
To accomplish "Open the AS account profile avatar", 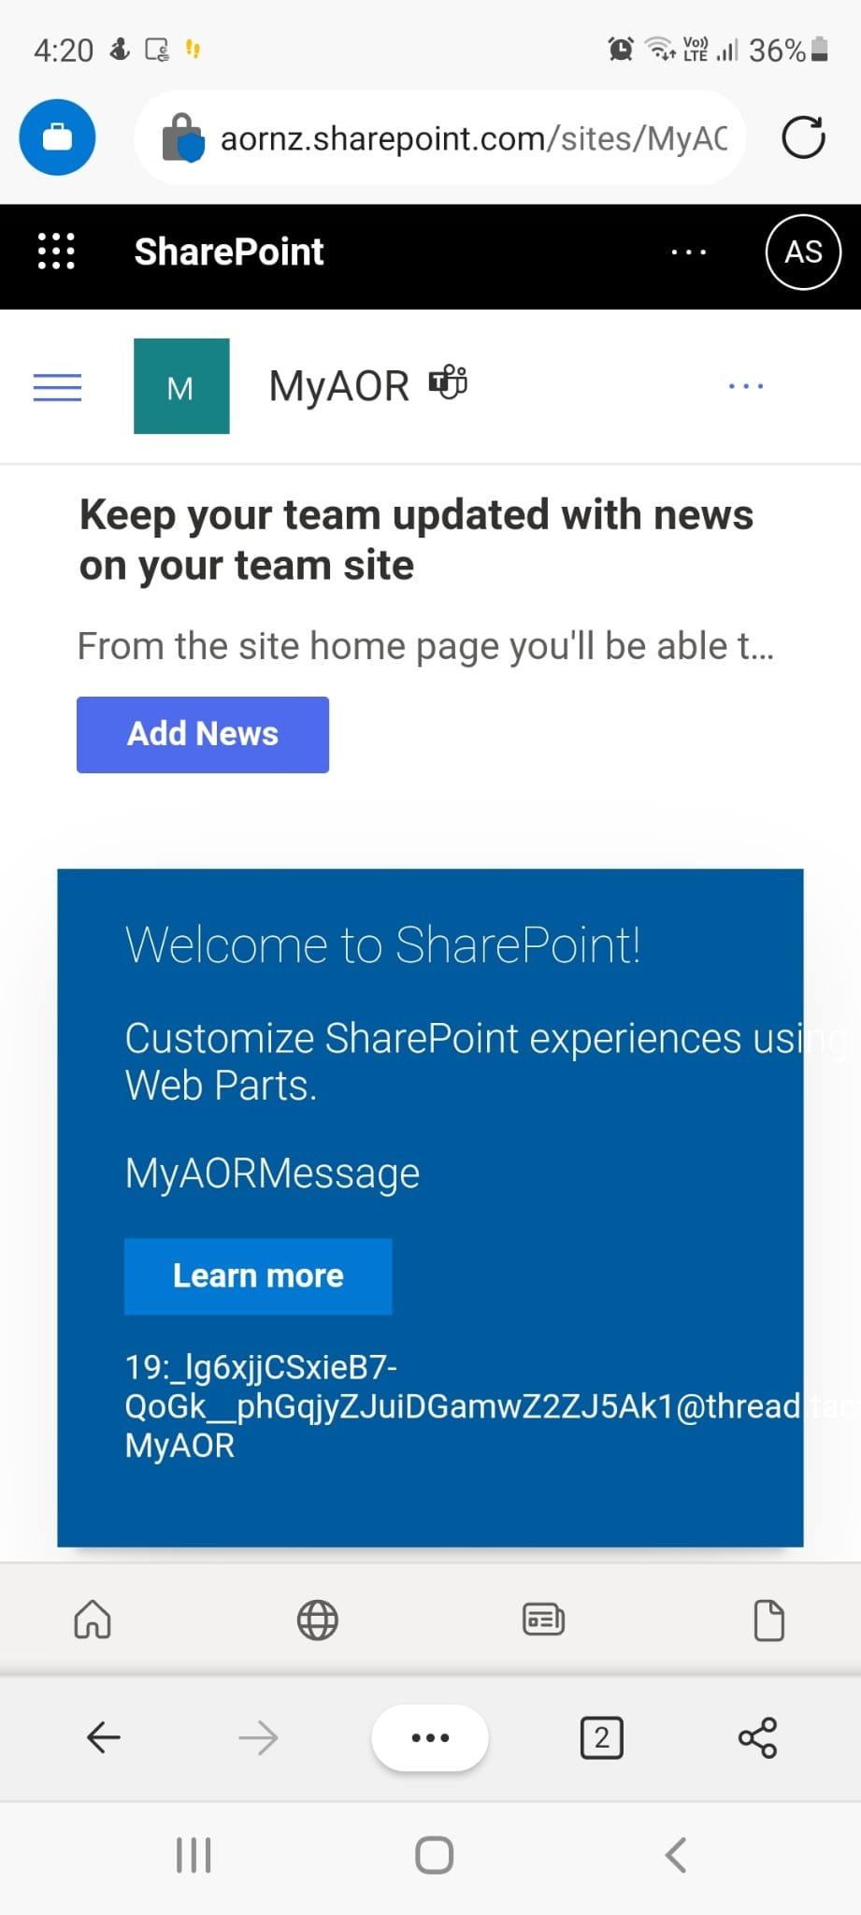I will pos(803,252).
